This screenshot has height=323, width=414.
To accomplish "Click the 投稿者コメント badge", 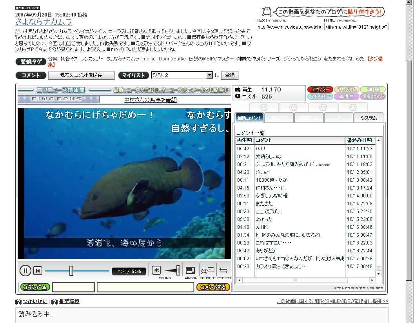I will pos(373,97).
